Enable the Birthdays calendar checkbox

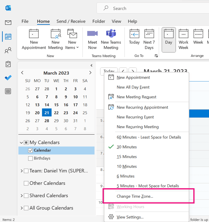pyautogui.click(x=30, y=158)
